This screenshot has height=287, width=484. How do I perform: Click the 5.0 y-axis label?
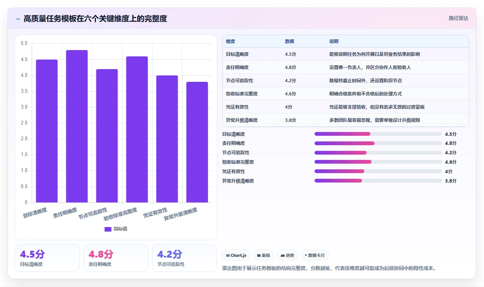pos(24,43)
